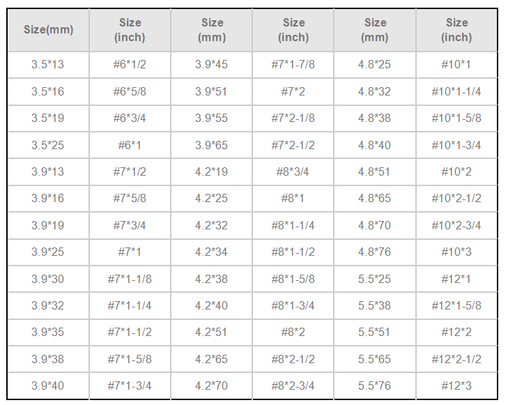Select the 4.2*34 cell
This screenshot has height=405, width=508.
tap(212, 252)
